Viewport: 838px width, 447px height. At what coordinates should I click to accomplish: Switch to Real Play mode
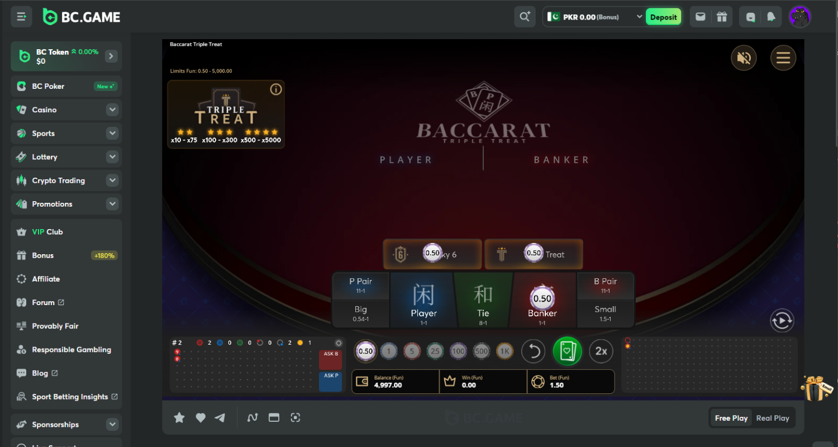click(x=773, y=418)
